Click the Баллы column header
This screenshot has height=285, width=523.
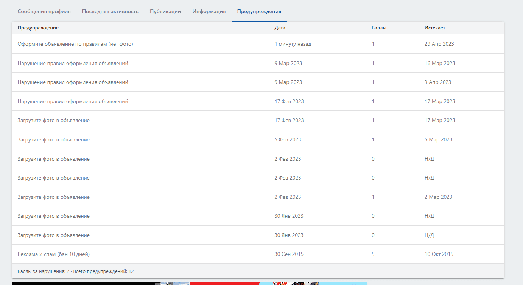click(x=379, y=28)
